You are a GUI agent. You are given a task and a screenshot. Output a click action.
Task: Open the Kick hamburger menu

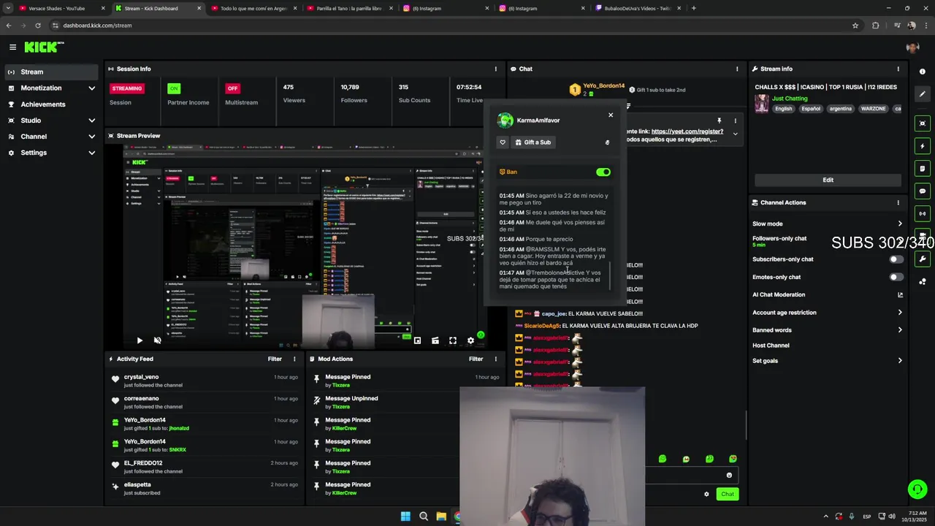(12, 47)
